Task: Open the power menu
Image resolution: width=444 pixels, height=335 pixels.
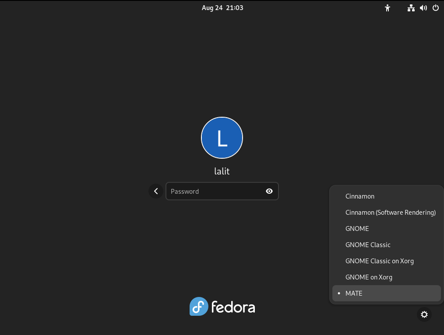Action: pyautogui.click(x=435, y=8)
